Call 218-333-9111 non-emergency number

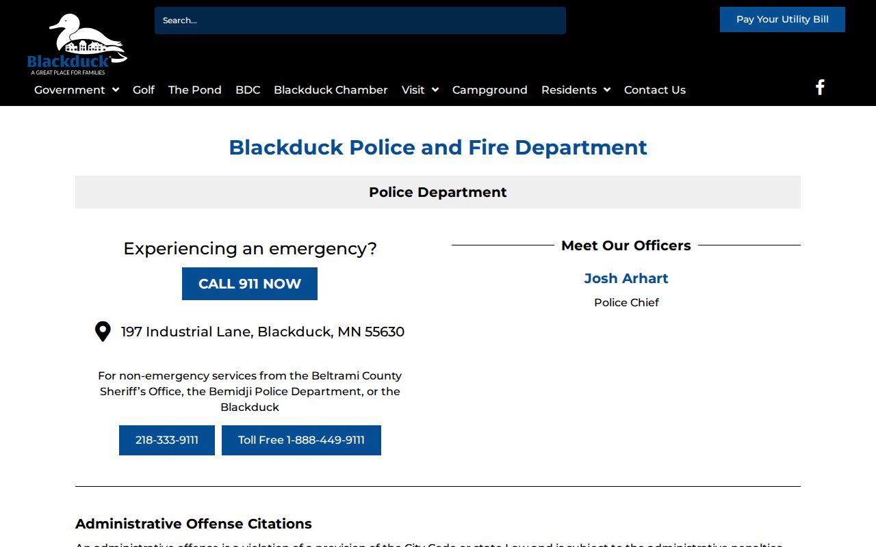[167, 440]
